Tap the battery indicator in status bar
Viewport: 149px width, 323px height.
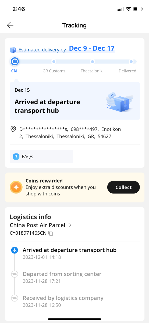[x=139, y=9]
